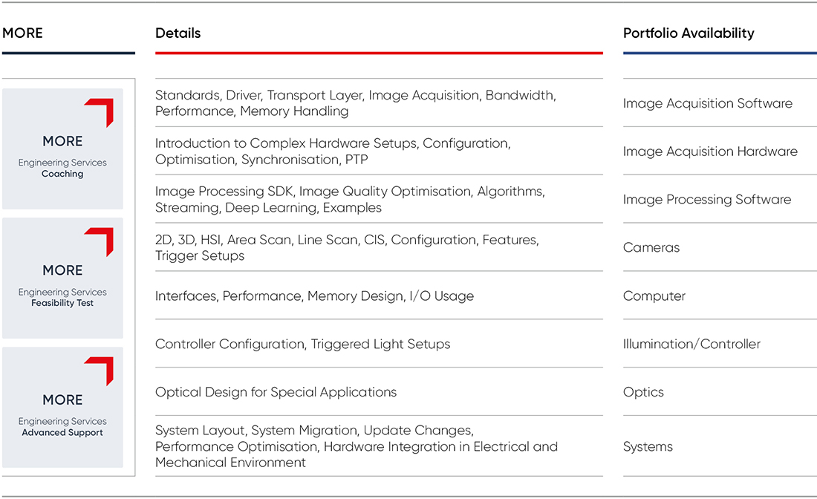Click the 'Engineering Services Coaching' label
Image resolution: width=817 pixels, height=499 pixels.
coord(62,169)
